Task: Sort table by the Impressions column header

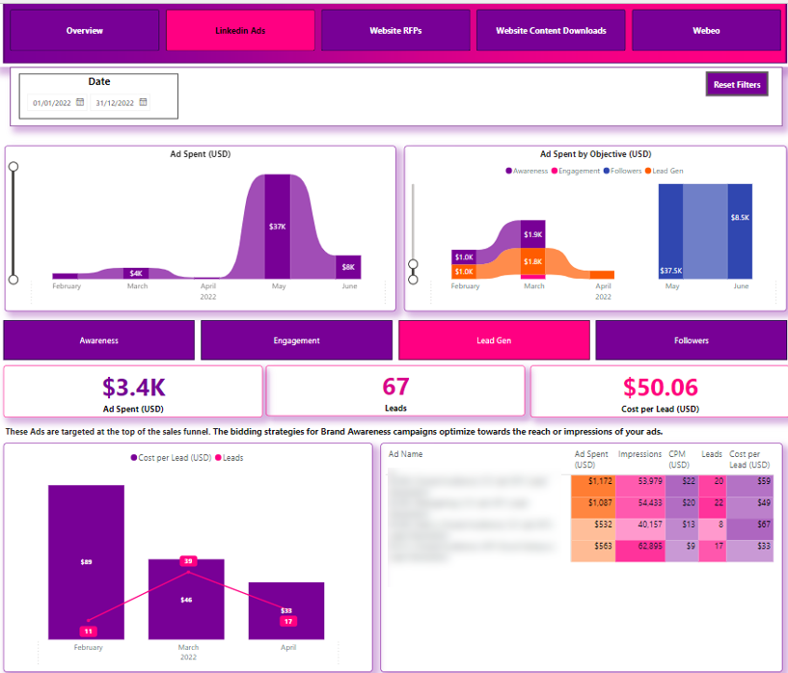Action: [x=639, y=454]
